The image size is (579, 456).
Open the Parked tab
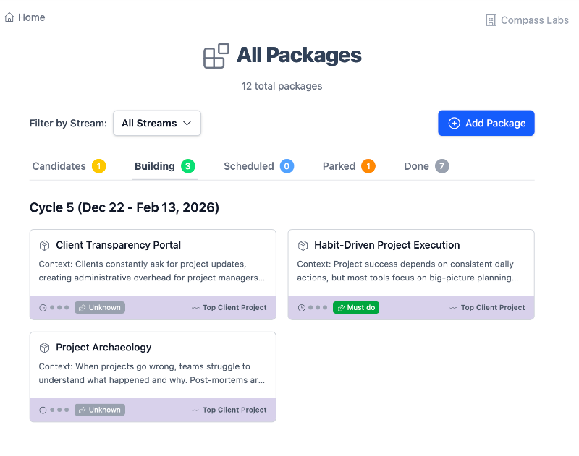339,166
